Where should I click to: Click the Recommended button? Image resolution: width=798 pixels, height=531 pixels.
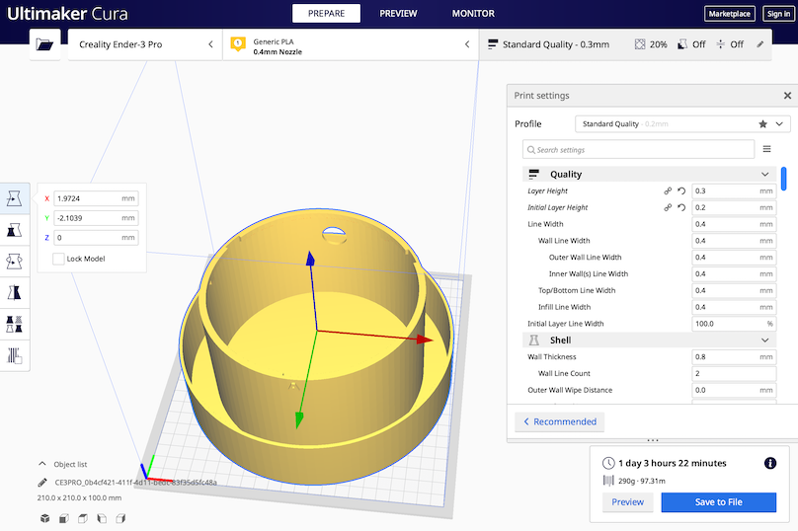tap(559, 422)
